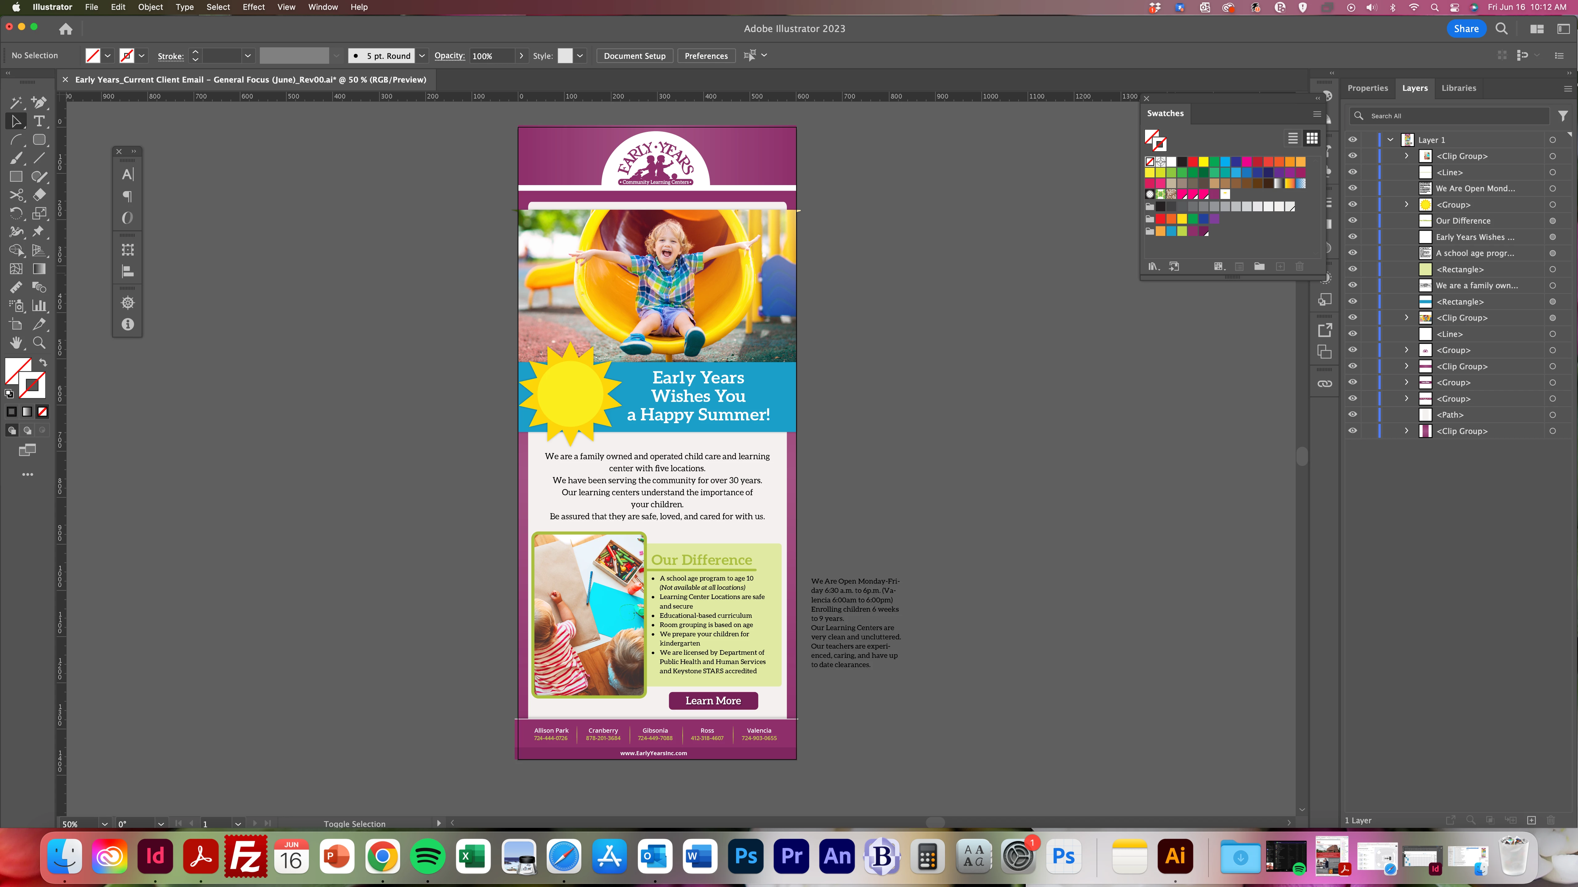Select the Paintbrush tool

[16, 158]
